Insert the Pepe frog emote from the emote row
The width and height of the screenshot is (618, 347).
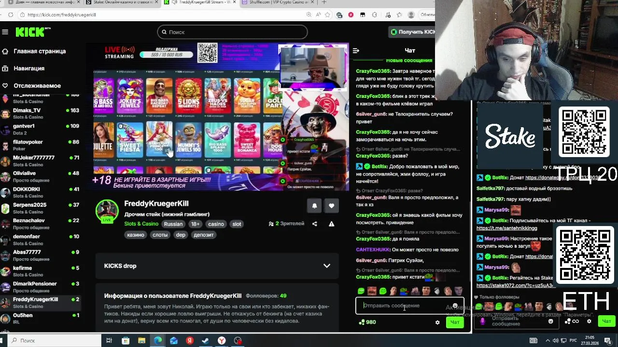(x=404, y=291)
